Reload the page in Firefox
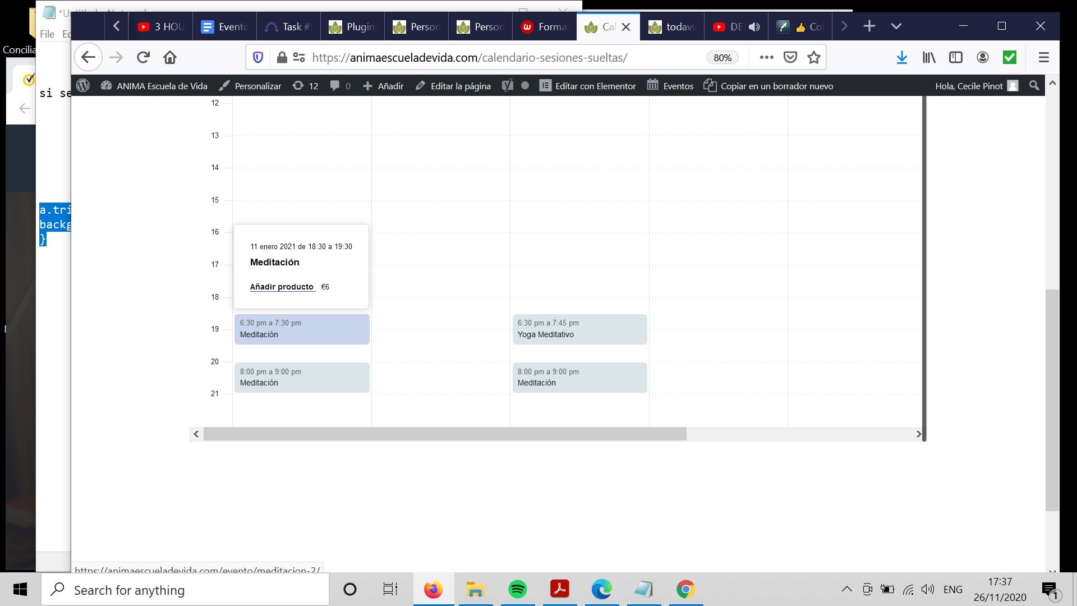This screenshot has width=1077, height=606. 144,57
